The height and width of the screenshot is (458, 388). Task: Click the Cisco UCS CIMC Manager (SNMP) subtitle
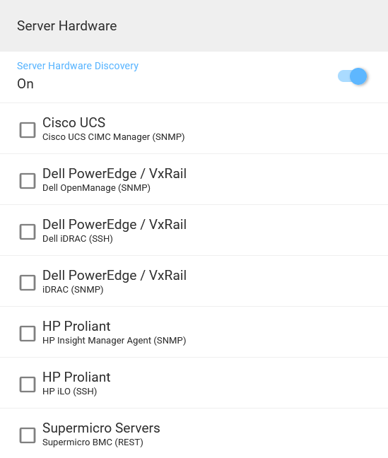114,137
